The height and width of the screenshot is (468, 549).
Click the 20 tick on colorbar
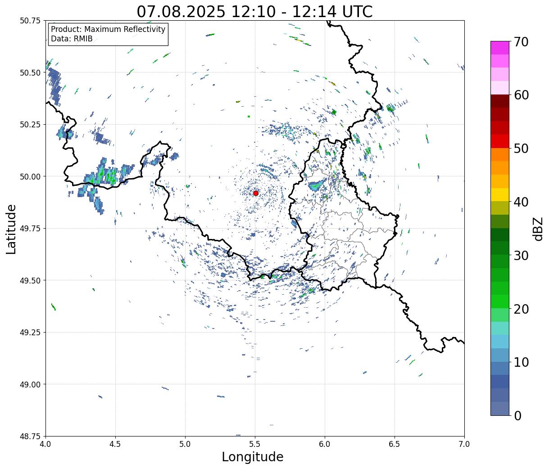click(522, 309)
